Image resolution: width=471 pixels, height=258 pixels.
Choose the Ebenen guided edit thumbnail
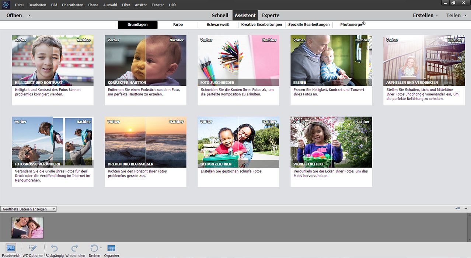tap(331, 60)
